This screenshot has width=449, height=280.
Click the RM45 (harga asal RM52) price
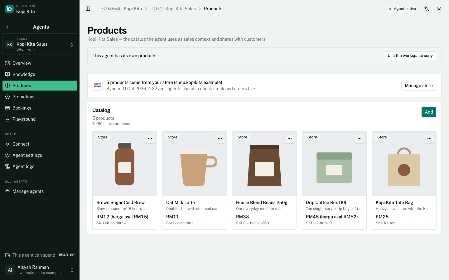(332, 217)
